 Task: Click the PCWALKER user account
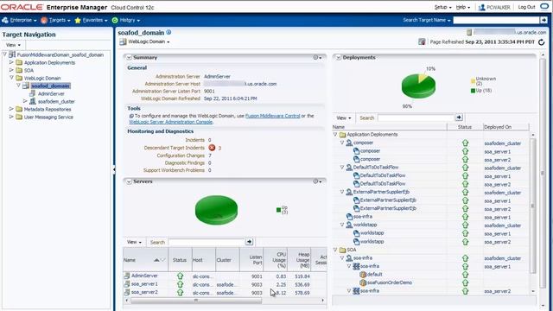point(494,7)
